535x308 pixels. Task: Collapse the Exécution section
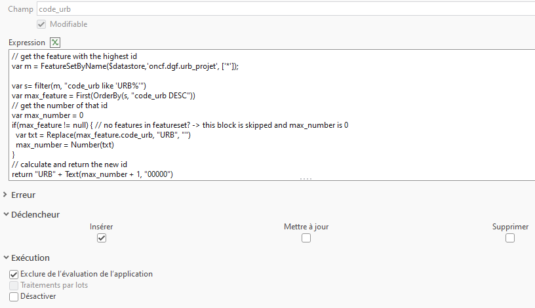7,258
